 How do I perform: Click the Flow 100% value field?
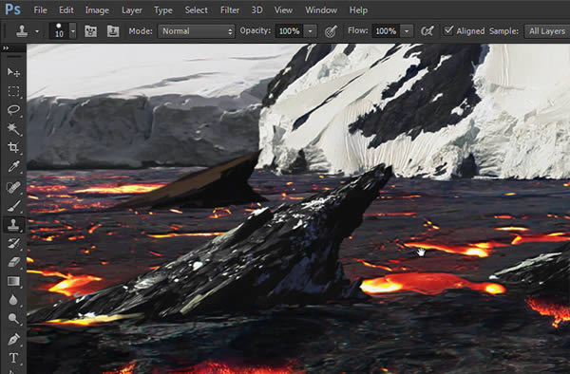click(x=386, y=31)
